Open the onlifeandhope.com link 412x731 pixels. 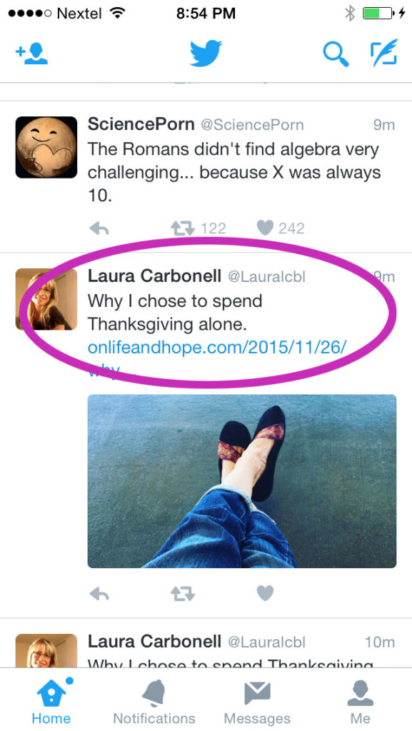click(217, 348)
